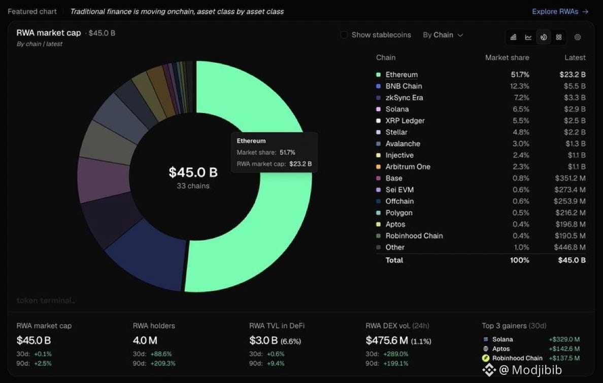Click the Aptos icon in Top gainers
Screen dimensions: 603x383
click(x=486, y=349)
